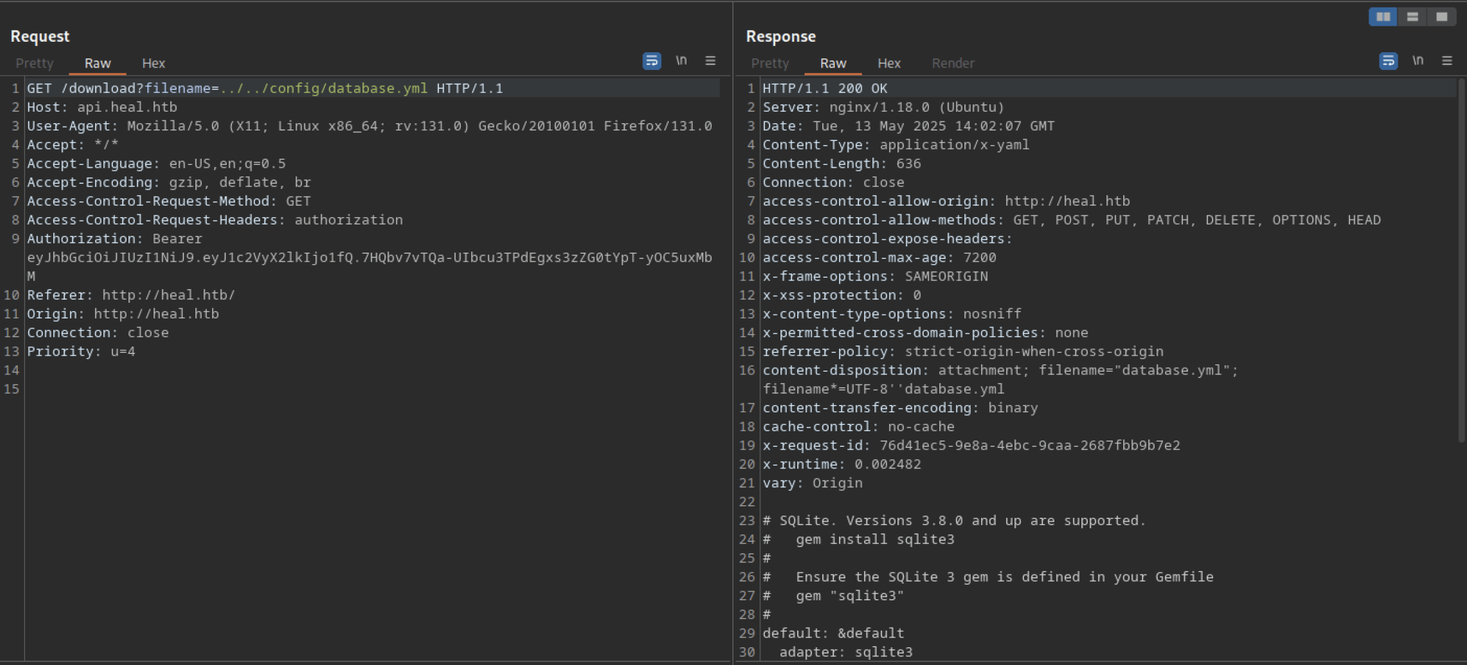
Task: Click the Request Raw tab
Action: tap(97, 63)
